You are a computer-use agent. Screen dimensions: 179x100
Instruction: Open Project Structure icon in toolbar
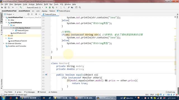[x=72, y=7]
